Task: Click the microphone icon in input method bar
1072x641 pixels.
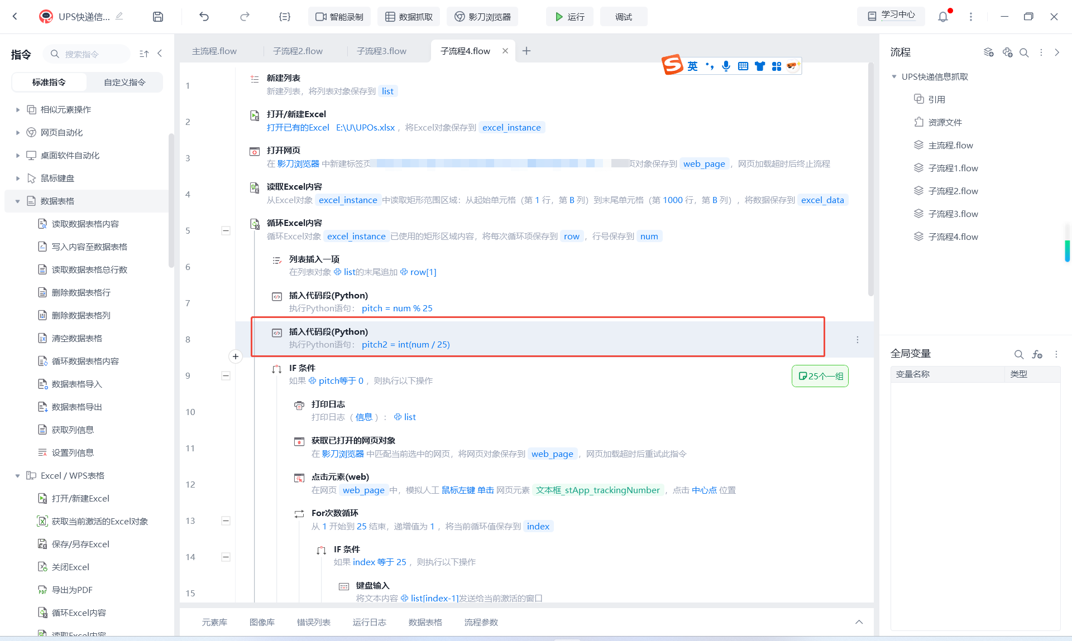Action: 726,66
